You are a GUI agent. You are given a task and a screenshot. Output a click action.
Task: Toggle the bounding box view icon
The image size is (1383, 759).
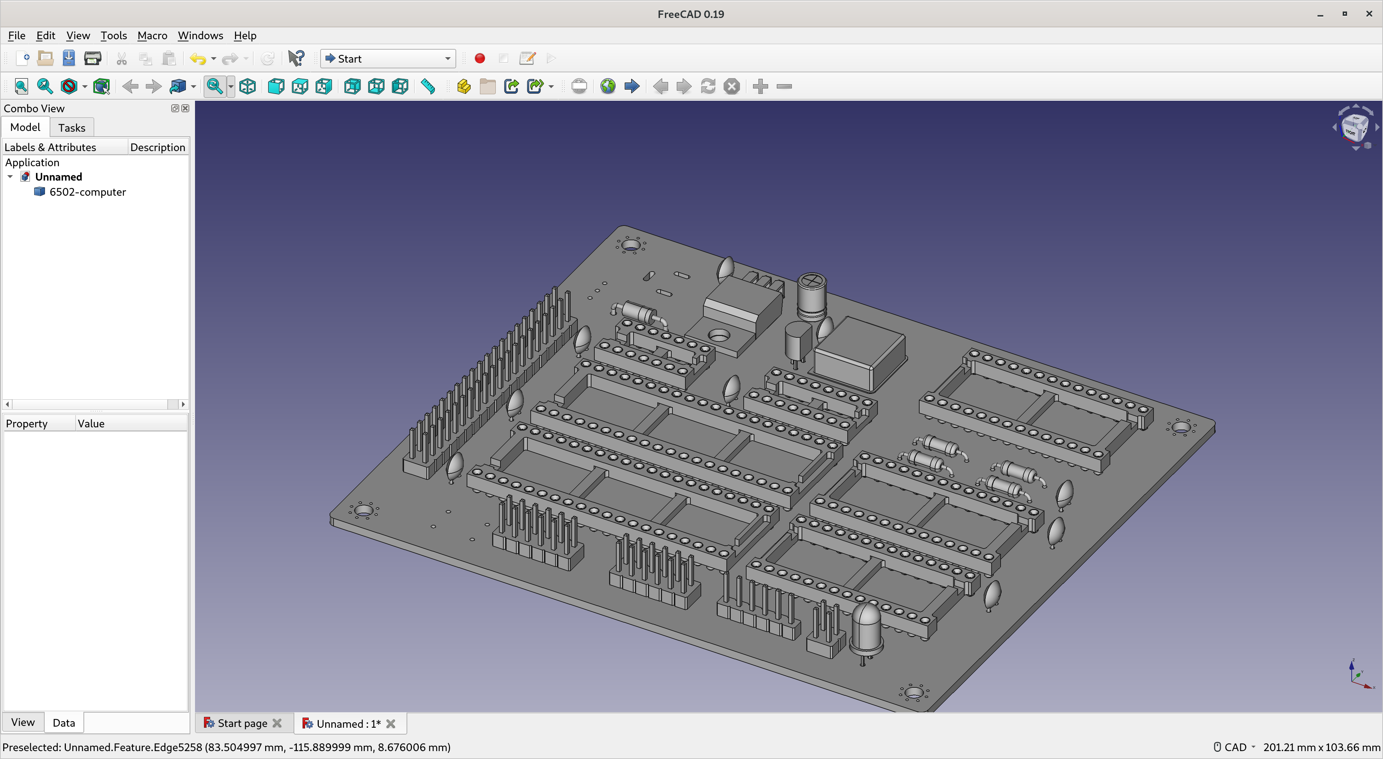pyautogui.click(x=101, y=86)
